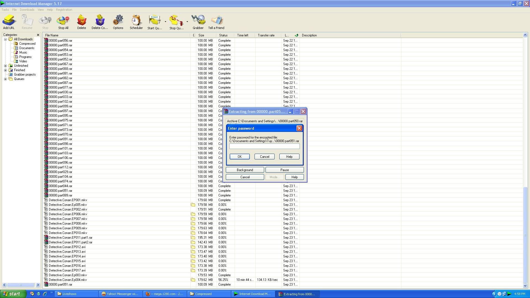Expand hidden system tray icons arrow
The image size is (530, 298).
point(494,294)
